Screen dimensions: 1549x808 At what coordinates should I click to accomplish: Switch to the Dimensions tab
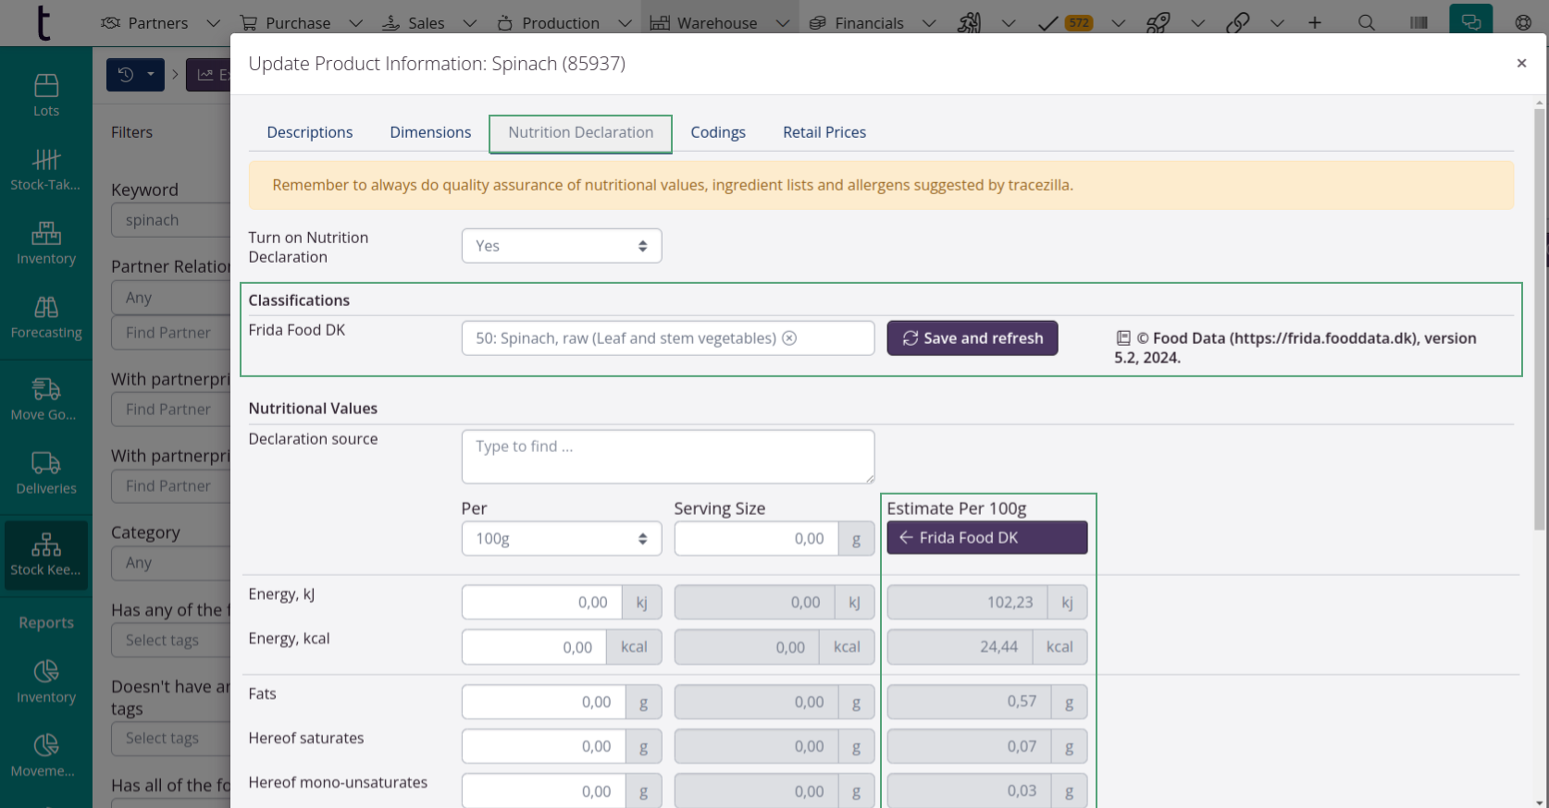click(430, 132)
